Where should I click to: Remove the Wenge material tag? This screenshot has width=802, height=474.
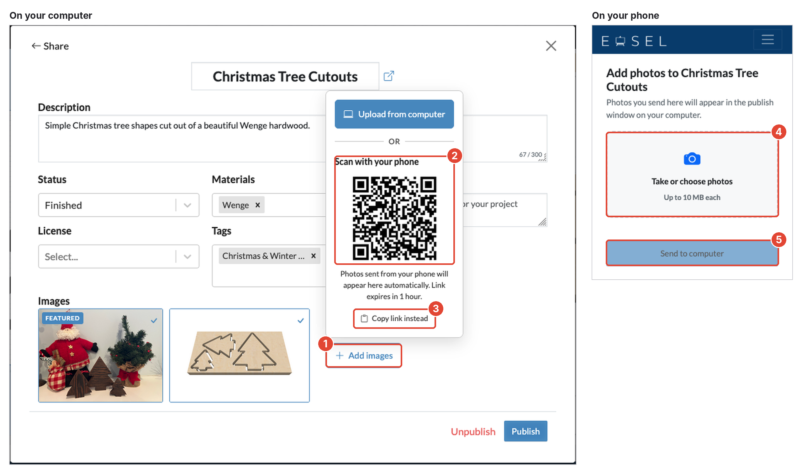[x=257, y=205]
